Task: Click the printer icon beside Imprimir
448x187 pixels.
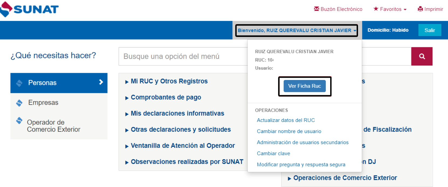Action: point(420,9)
